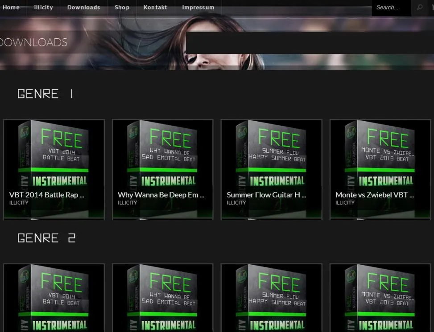The width and height of the screenshot is (434, 332).
Task: Open Why Wanna Be Deep Em title link
Action: [161, 195]
